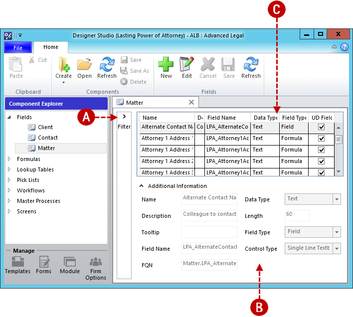Open the Forms manager icon
Image resolution: width=353 pixels, height=317 pixels.
(44, 263)
